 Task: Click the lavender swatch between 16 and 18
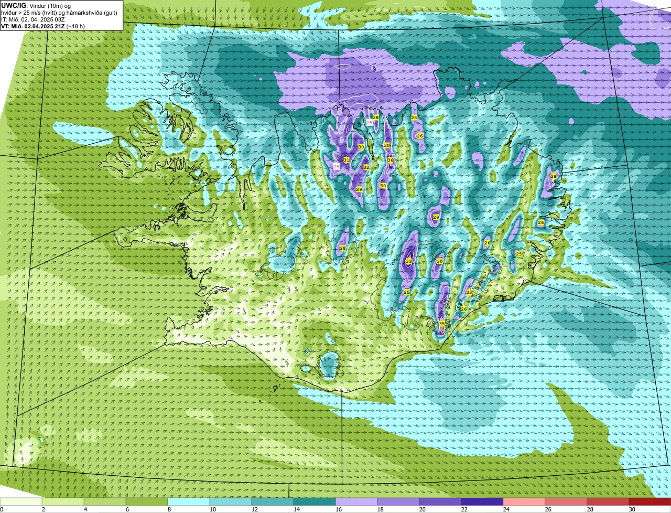[356, 501]
